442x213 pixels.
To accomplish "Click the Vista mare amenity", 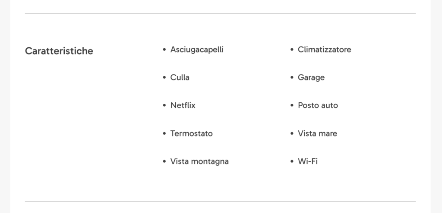I will (x=317, y=133).
